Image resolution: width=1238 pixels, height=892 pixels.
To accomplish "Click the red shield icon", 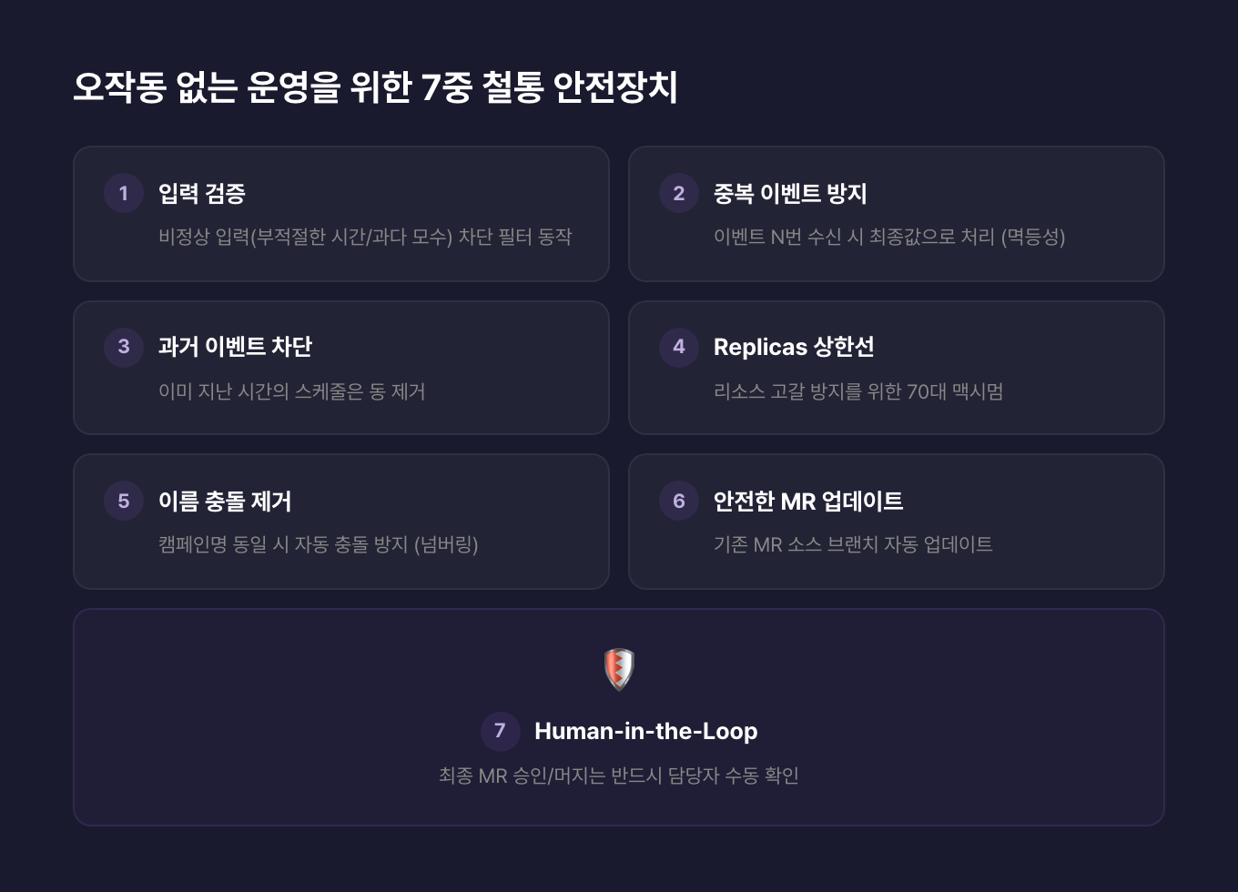I will 619,669.
